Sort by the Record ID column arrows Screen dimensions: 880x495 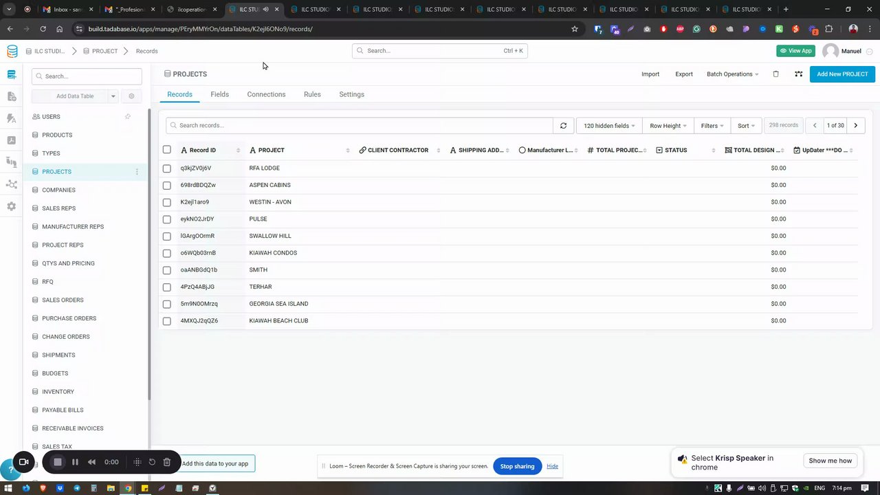(238, 150)
